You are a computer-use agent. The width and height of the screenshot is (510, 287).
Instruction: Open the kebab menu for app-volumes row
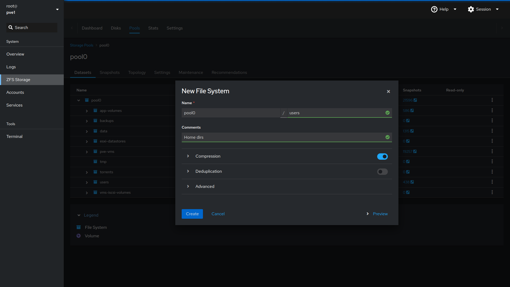pyautogui.click(x=492, y=111)
